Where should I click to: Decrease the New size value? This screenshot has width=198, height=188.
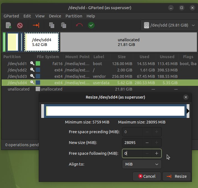tap(147, 143)
